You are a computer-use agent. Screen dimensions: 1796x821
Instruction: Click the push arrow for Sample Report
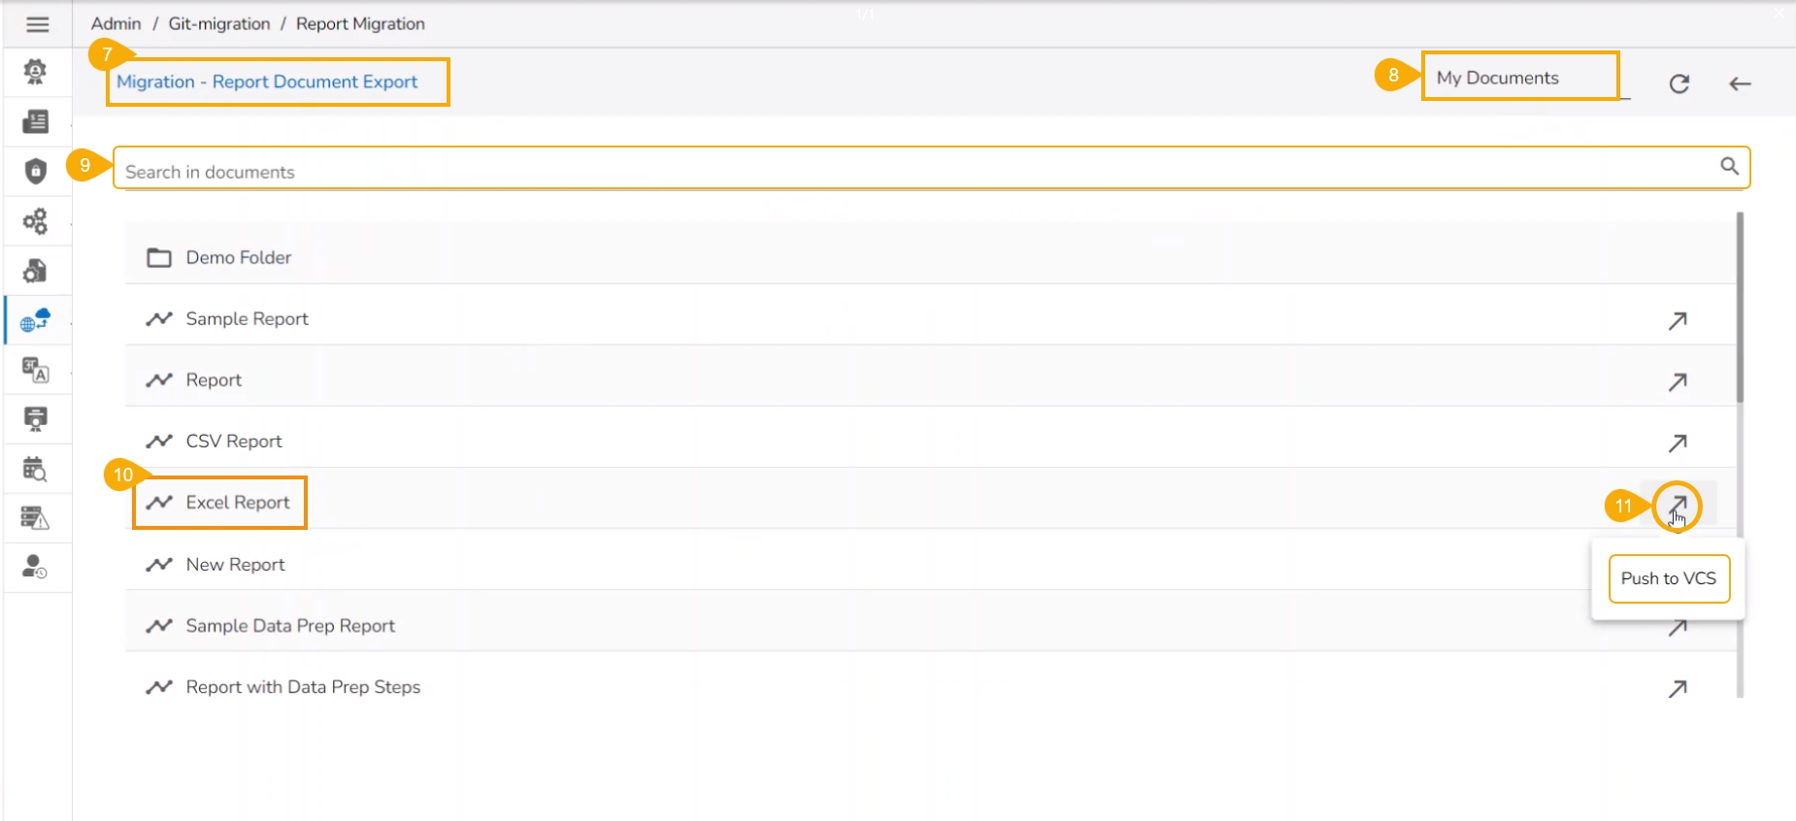pyautogui.click(x=1677, y=320)
